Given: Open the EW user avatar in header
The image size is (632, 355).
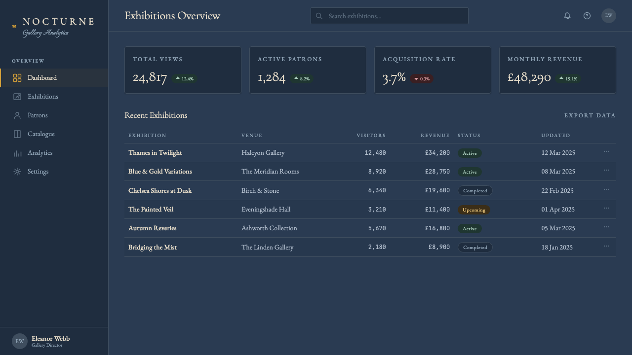Looking at the screenshot, I should pyautogui.click(x=609, y=16).
